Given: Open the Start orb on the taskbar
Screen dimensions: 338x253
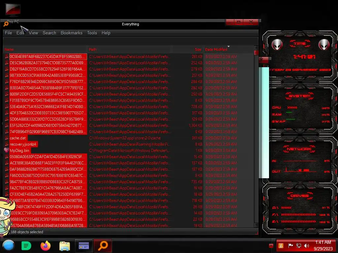Looking at the screenshot, I should pos(9,245).
